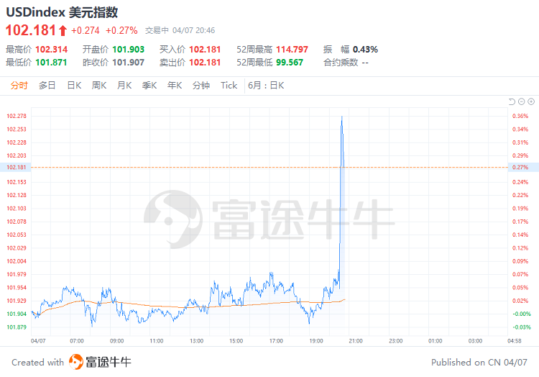Open the 日K chart tab
The image size is (539, 377).
(x=74, y=86)
